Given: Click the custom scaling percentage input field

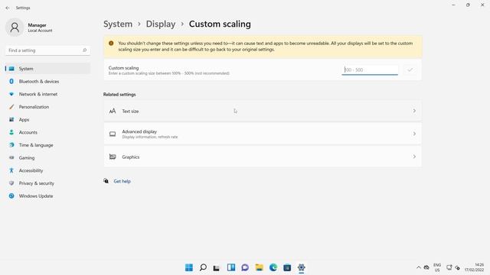Looking at the screenshot, I should [x=370, y=70].
